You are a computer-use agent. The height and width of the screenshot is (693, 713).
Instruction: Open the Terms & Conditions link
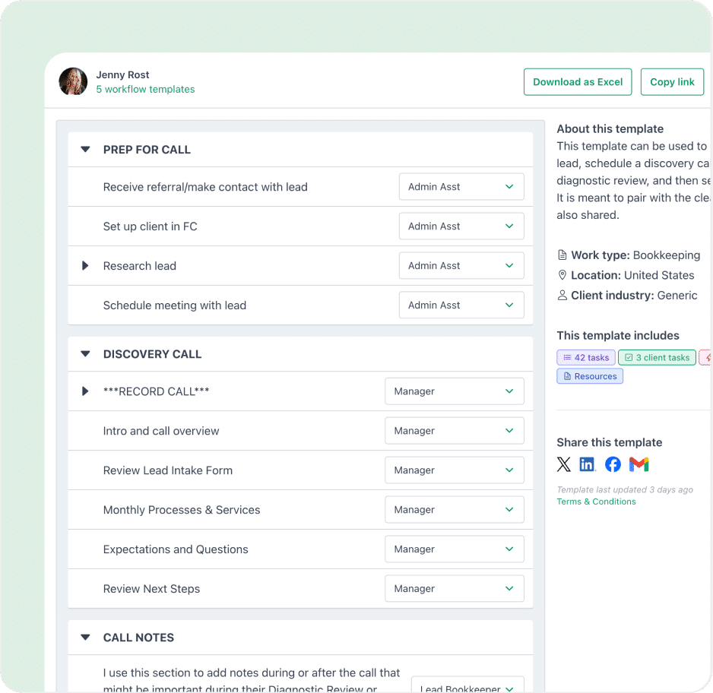tap(596, 502)
